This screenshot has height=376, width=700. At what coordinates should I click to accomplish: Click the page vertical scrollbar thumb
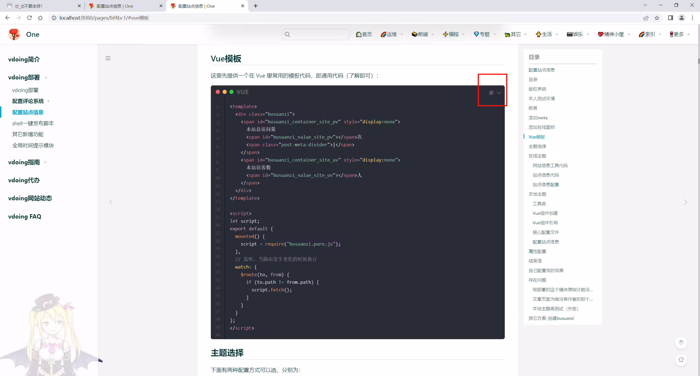click(698, 61)
